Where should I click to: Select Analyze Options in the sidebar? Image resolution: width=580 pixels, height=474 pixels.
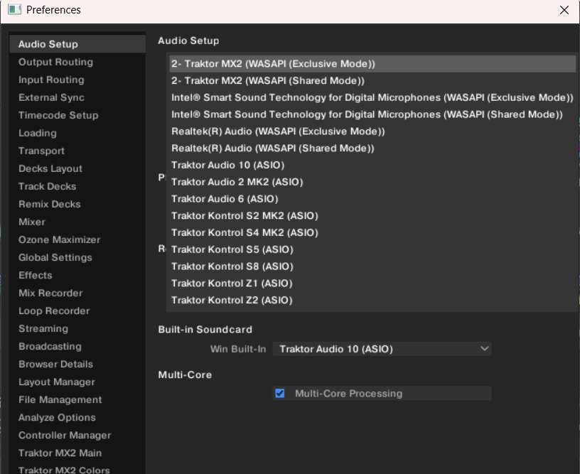pos(77,417)
